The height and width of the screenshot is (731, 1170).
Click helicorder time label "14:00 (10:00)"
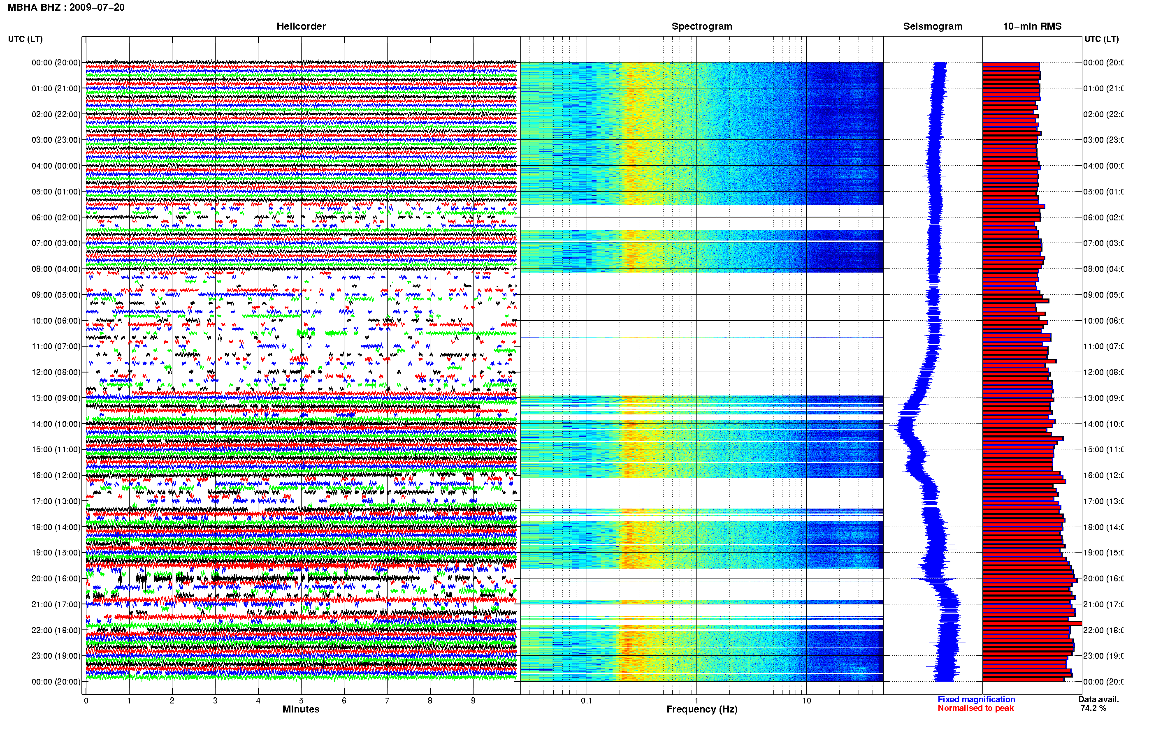coord(56,424)
